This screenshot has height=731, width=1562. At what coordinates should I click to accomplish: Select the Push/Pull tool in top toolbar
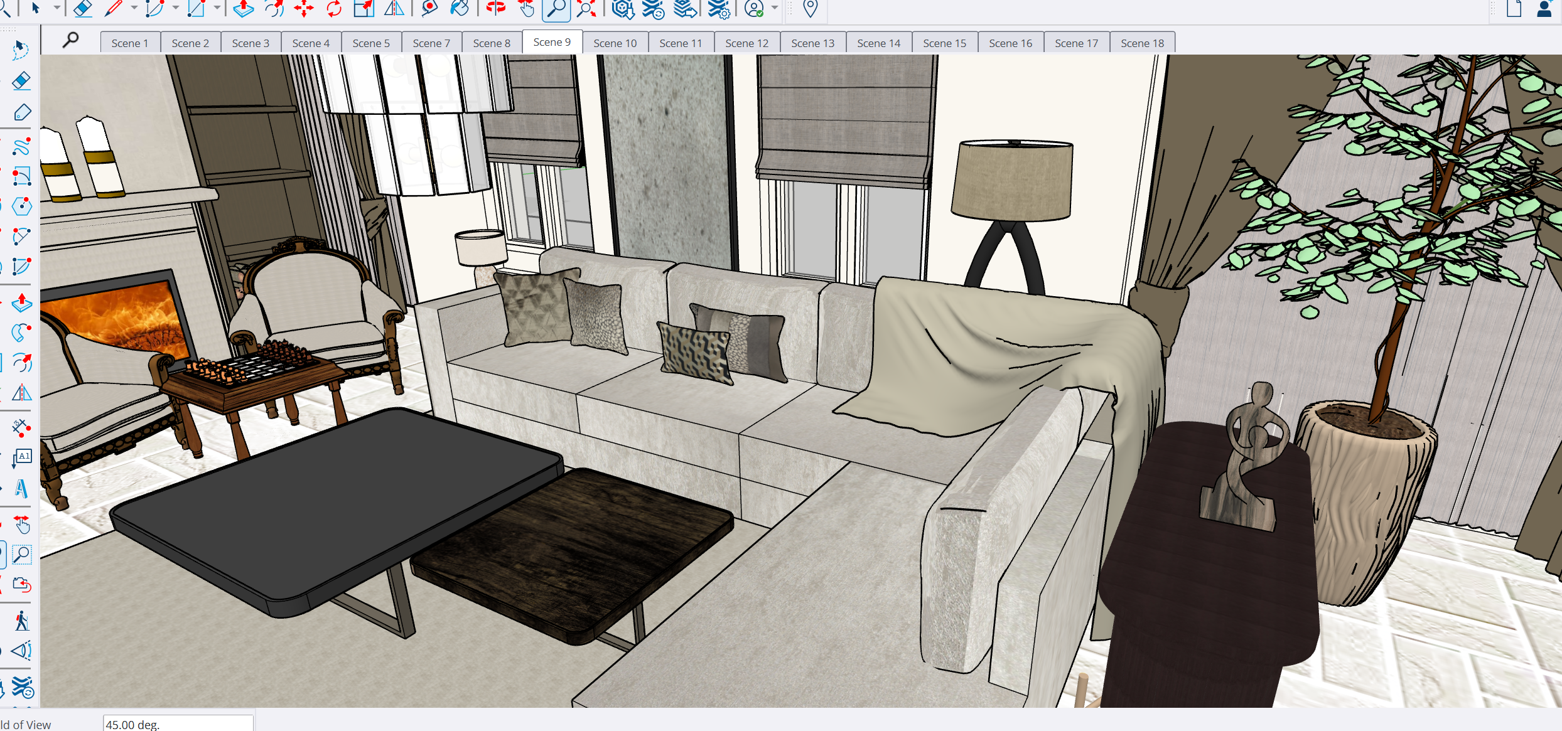pyautogui.click(x=243, y=8)
